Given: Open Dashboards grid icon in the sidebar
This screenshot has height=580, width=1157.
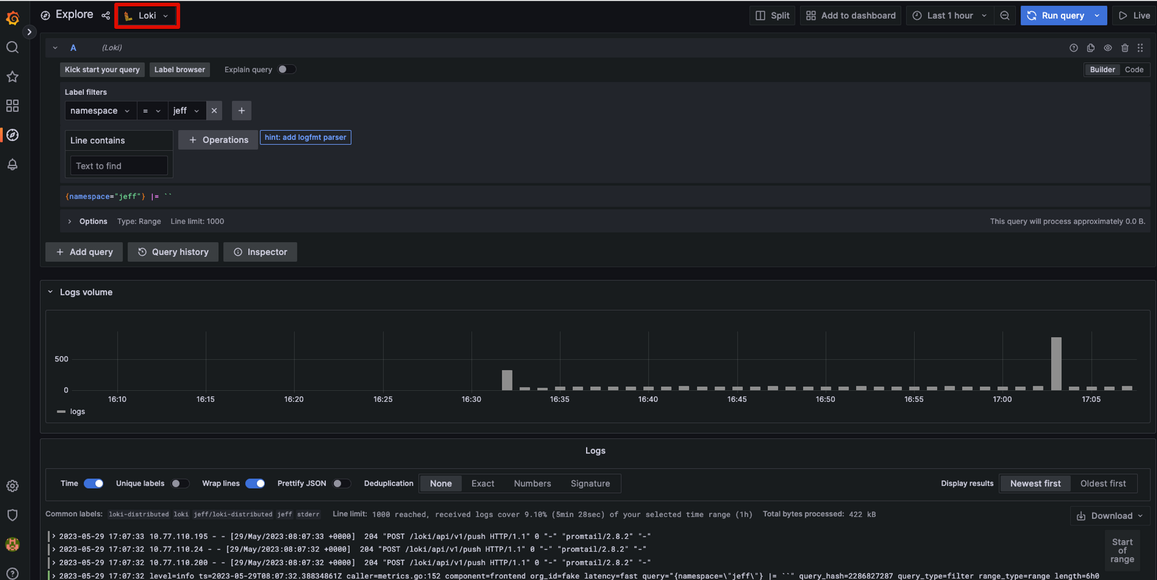Looking at the screenshot, I should pyautogui.click(x=12, y=106).
